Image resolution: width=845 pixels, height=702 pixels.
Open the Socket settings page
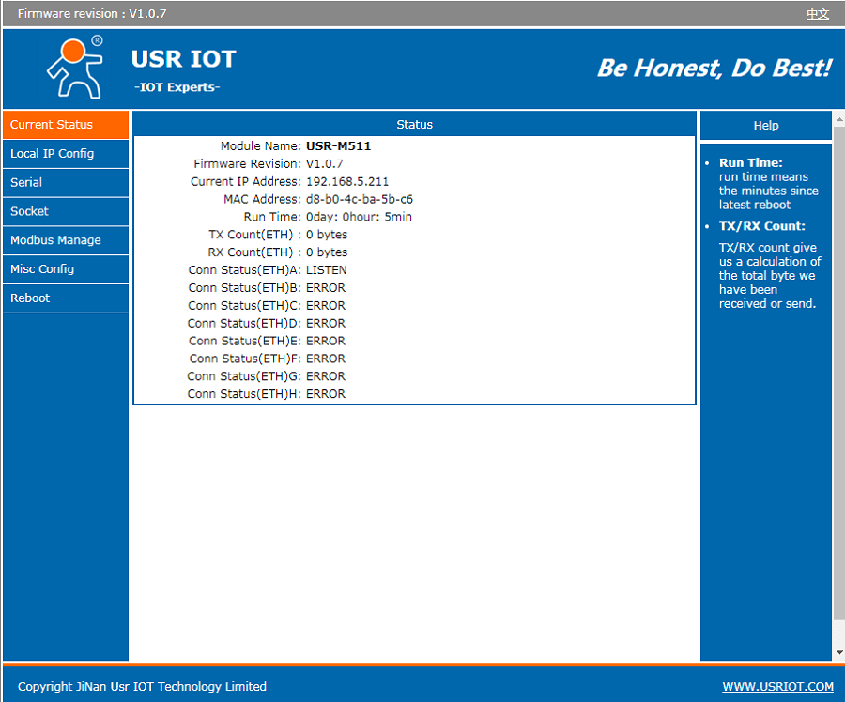click(x=66, y=211)
